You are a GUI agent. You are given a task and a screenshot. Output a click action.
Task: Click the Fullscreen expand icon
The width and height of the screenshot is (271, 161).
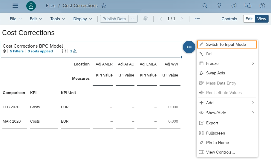point(201,133)
